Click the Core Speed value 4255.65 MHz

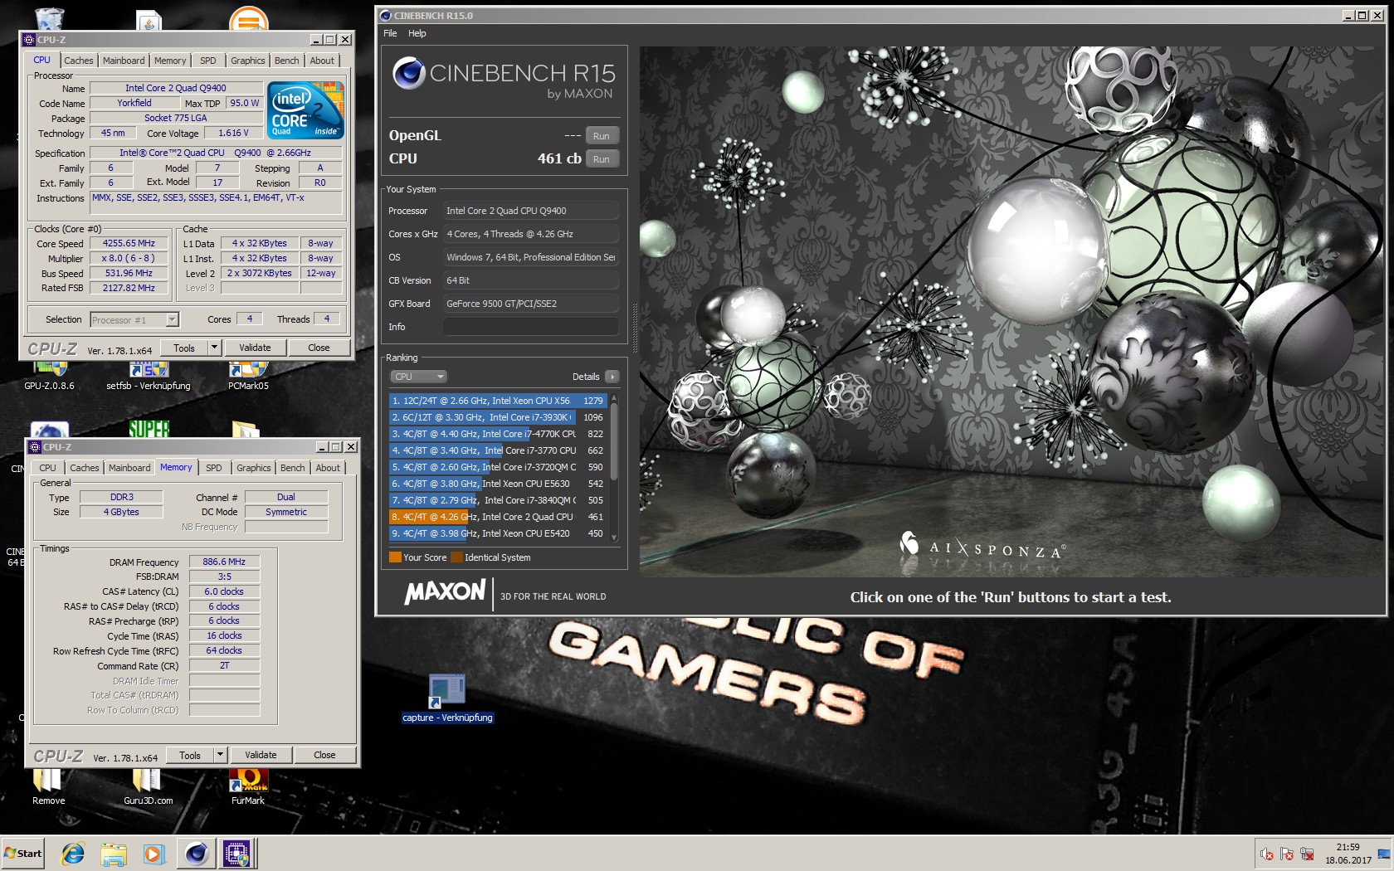[129, 244]
